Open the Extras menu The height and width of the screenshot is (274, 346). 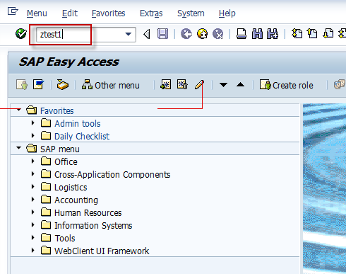click(x=151, y=13)
